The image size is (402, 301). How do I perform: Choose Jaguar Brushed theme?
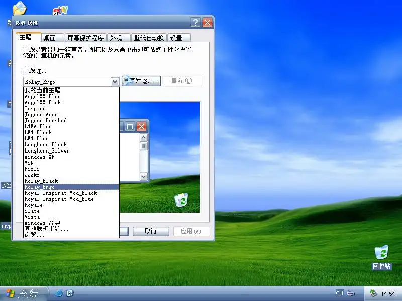[x=71, y=120]
